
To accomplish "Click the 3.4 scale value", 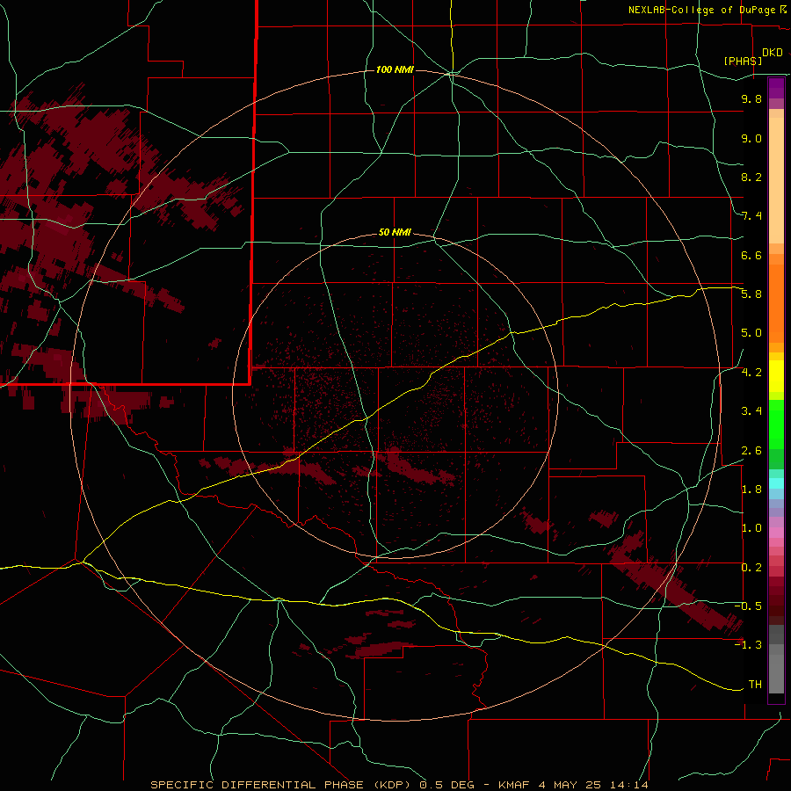I will click(x=751, y=411).
